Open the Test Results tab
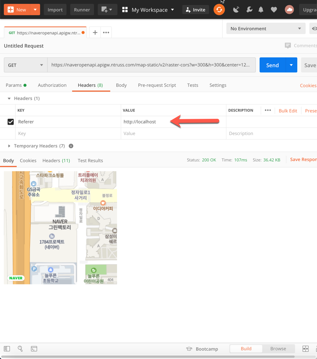The height and width of the screenshot is (359, 317). click(90, 161)
